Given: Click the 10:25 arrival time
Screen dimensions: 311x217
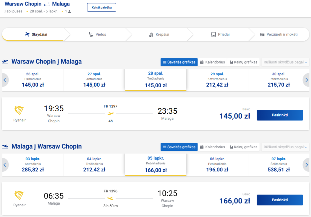Looking at the screenshot, I should point(167,193).
